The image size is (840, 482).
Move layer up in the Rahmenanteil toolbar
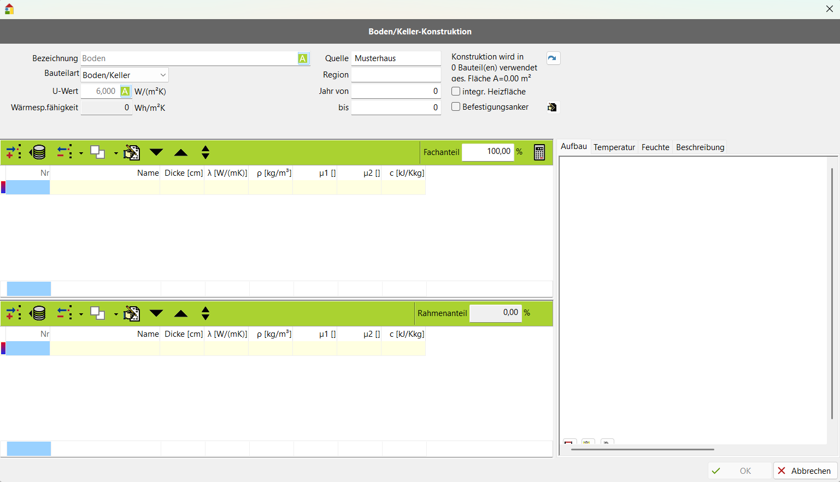181,313
